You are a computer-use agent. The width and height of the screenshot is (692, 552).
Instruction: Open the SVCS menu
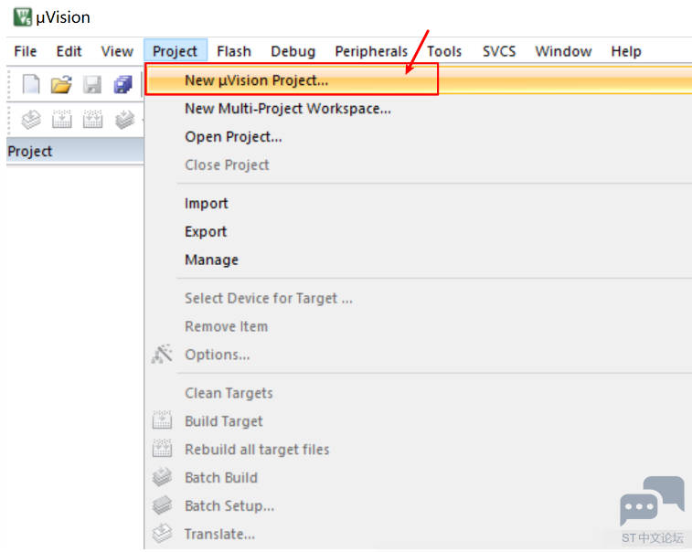coord(499,51)
